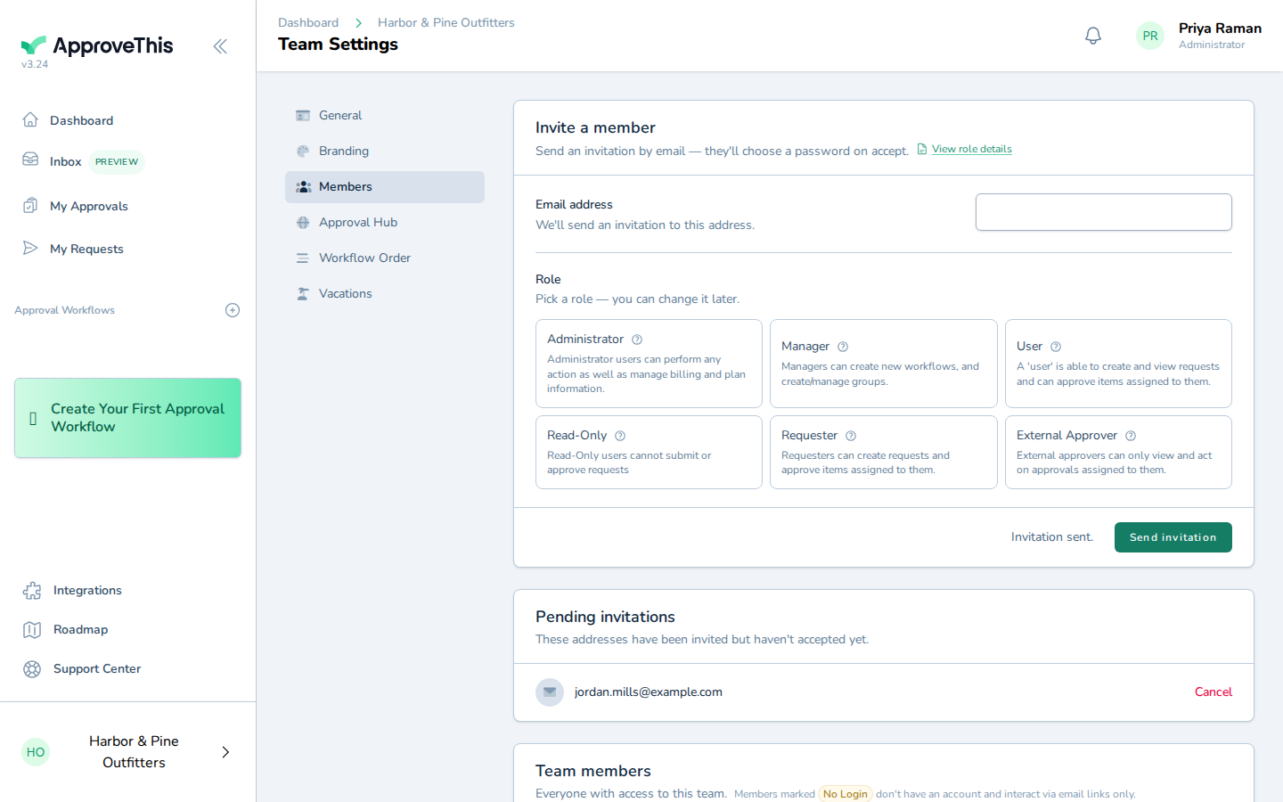
Task: Open My Approvals in the sidebar
Action: (x=89, y=206)
